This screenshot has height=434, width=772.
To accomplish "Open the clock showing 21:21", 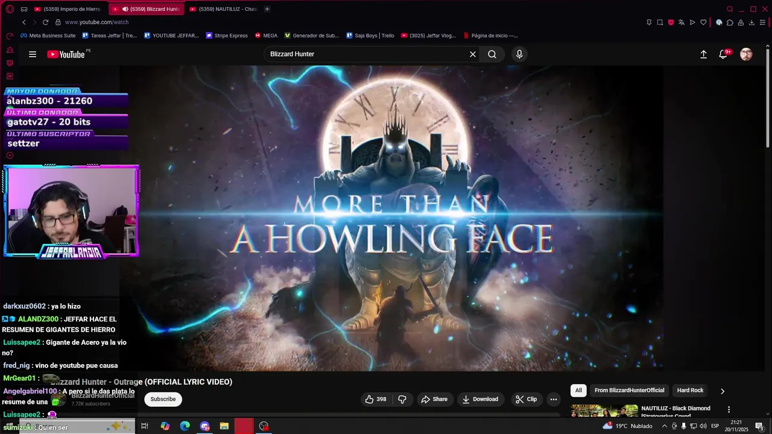I will [736, 426].
